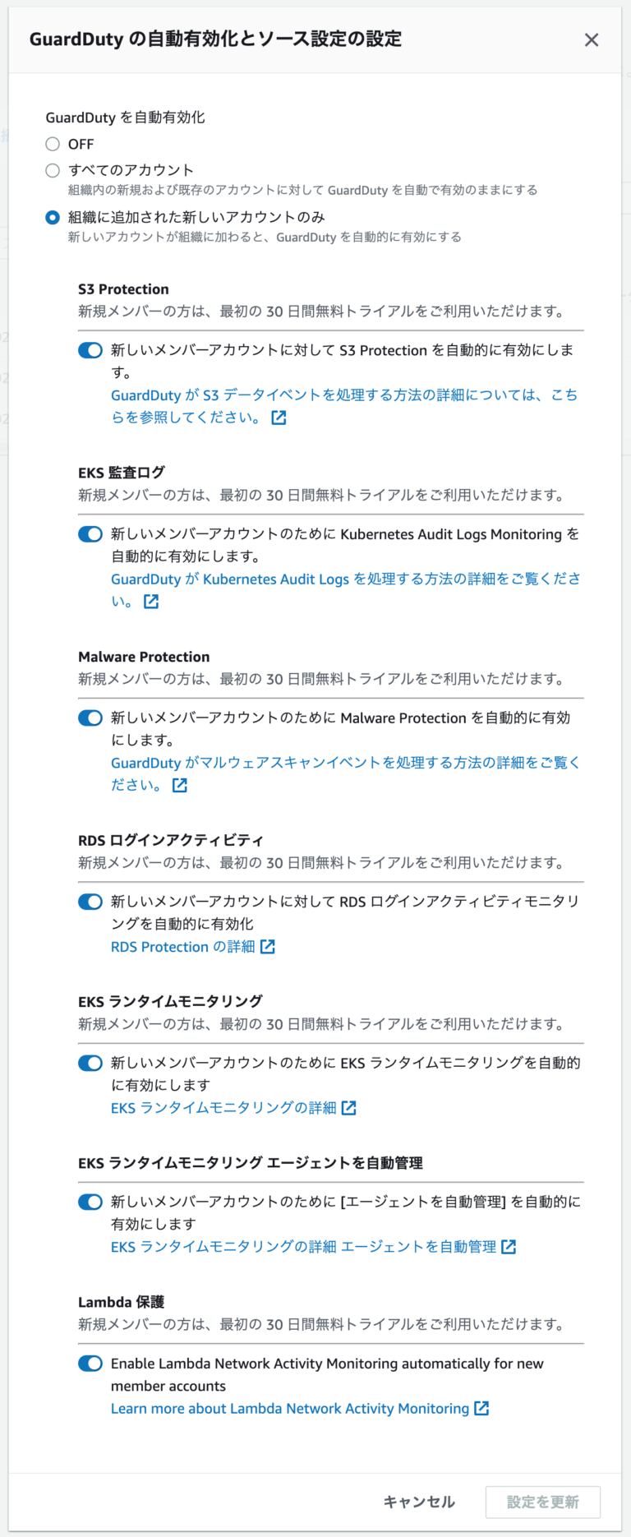The image size is (631, 1537).
Task: Open the malware scan events external link icon
Action: click(179, 785)
